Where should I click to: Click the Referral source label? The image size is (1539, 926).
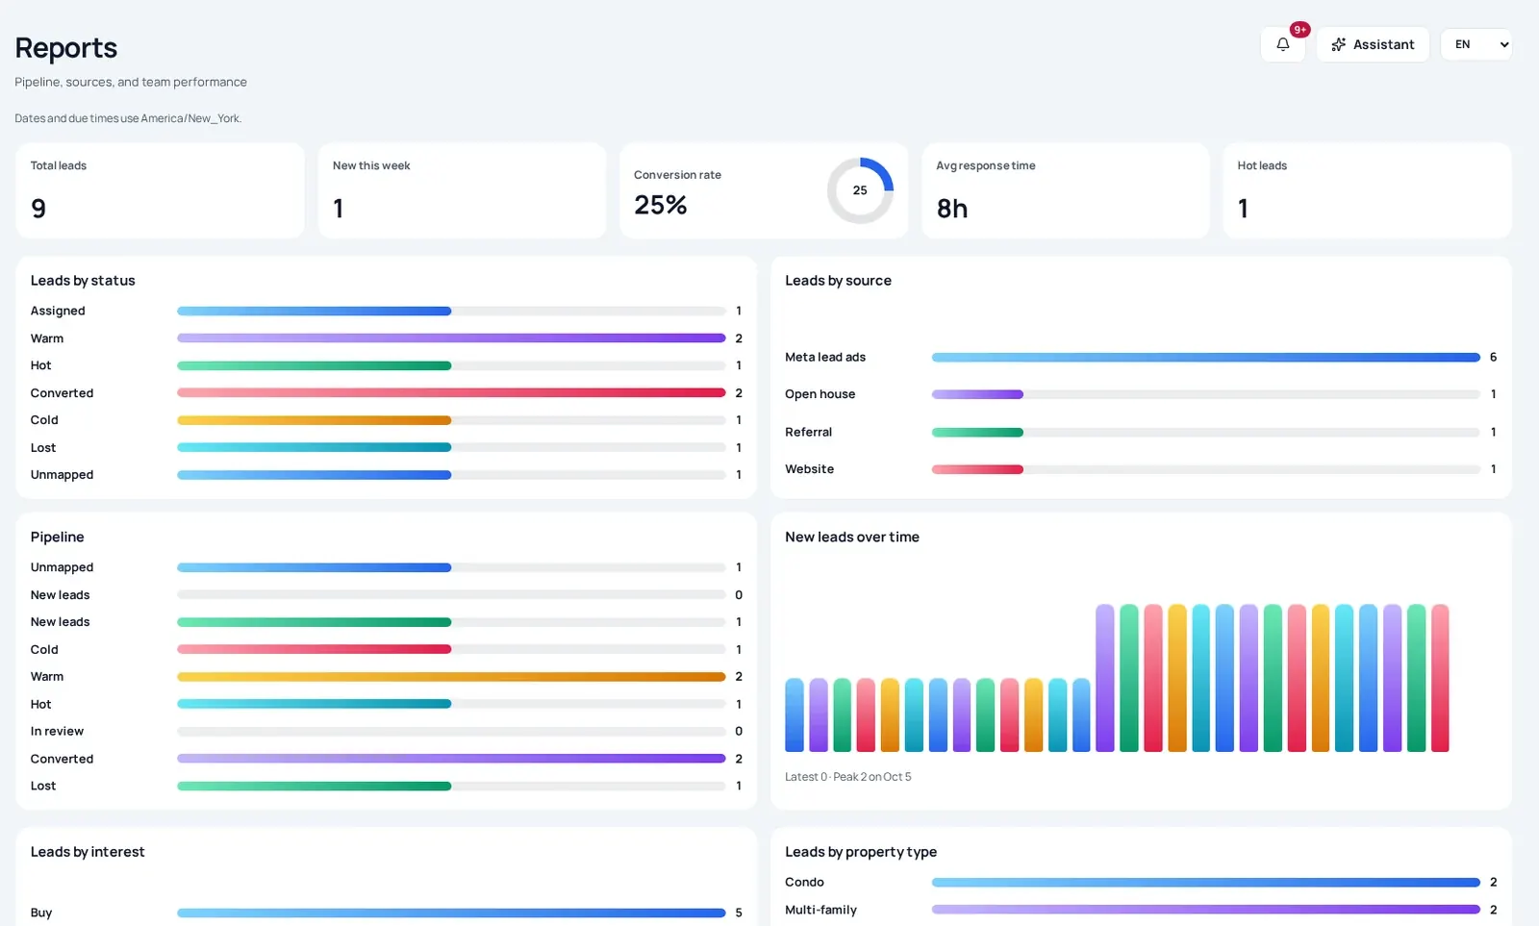[808, 432]
